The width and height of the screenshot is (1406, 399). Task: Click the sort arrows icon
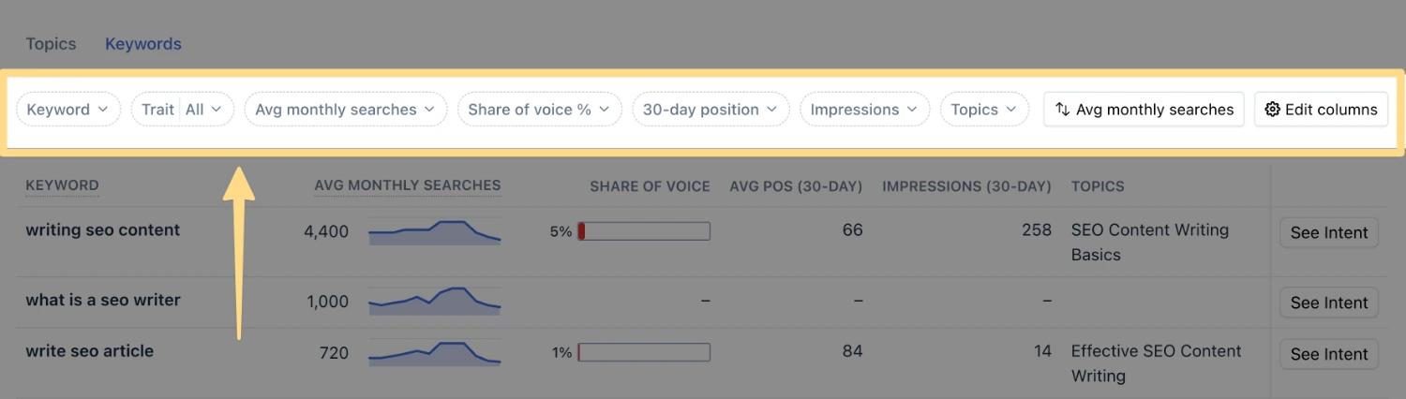(x=1062, y=110)
